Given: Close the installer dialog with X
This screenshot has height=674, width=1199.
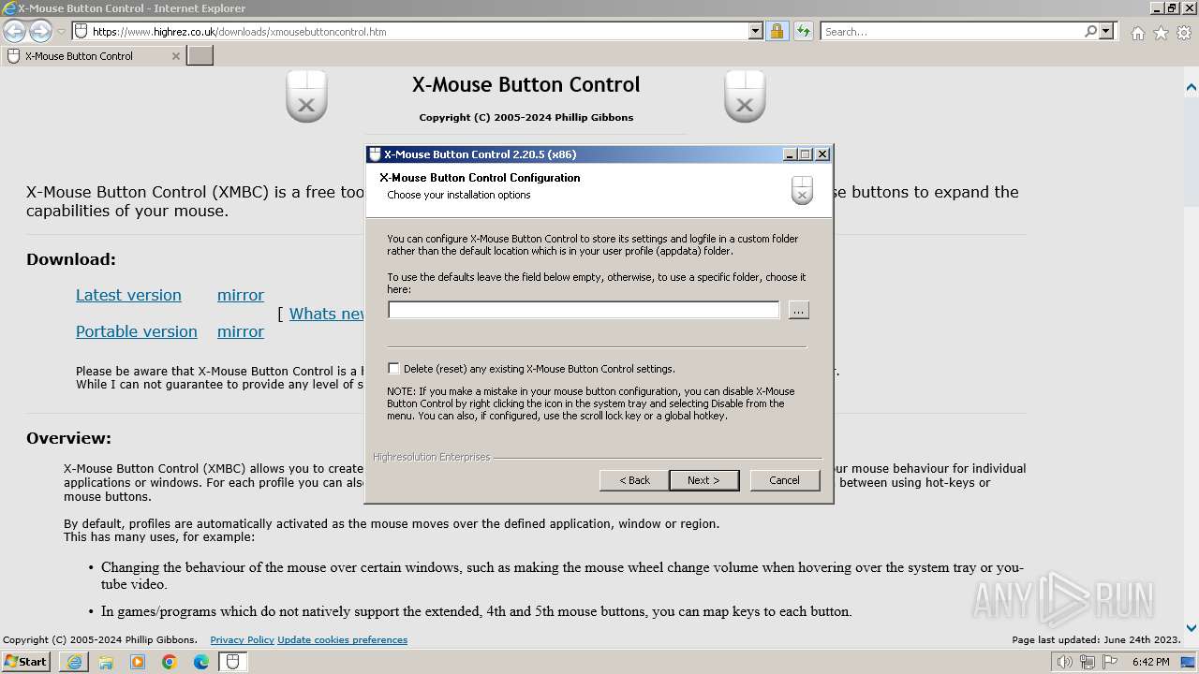Looking at the screenshot, I should click(822, 154).
